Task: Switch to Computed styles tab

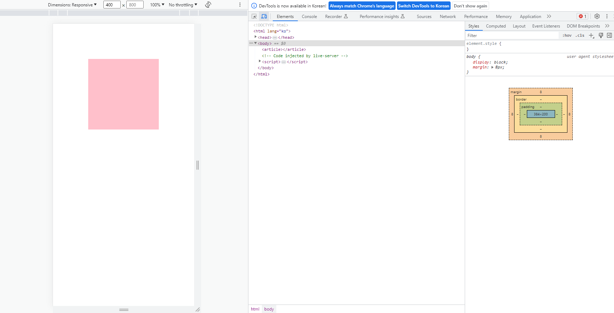Action: point(496,26)
